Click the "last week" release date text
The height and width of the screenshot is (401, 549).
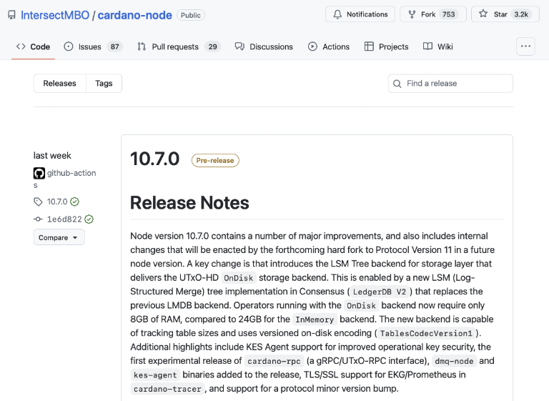(52, 156)
